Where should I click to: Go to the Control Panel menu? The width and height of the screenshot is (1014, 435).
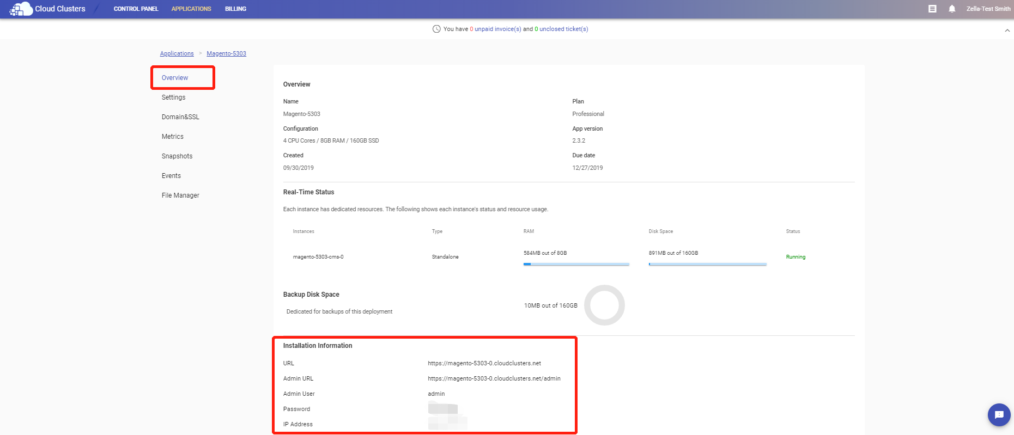click(x=136, y=9)
